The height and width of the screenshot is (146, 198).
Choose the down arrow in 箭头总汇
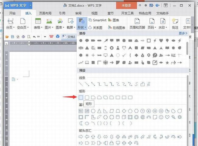[99, 137]
